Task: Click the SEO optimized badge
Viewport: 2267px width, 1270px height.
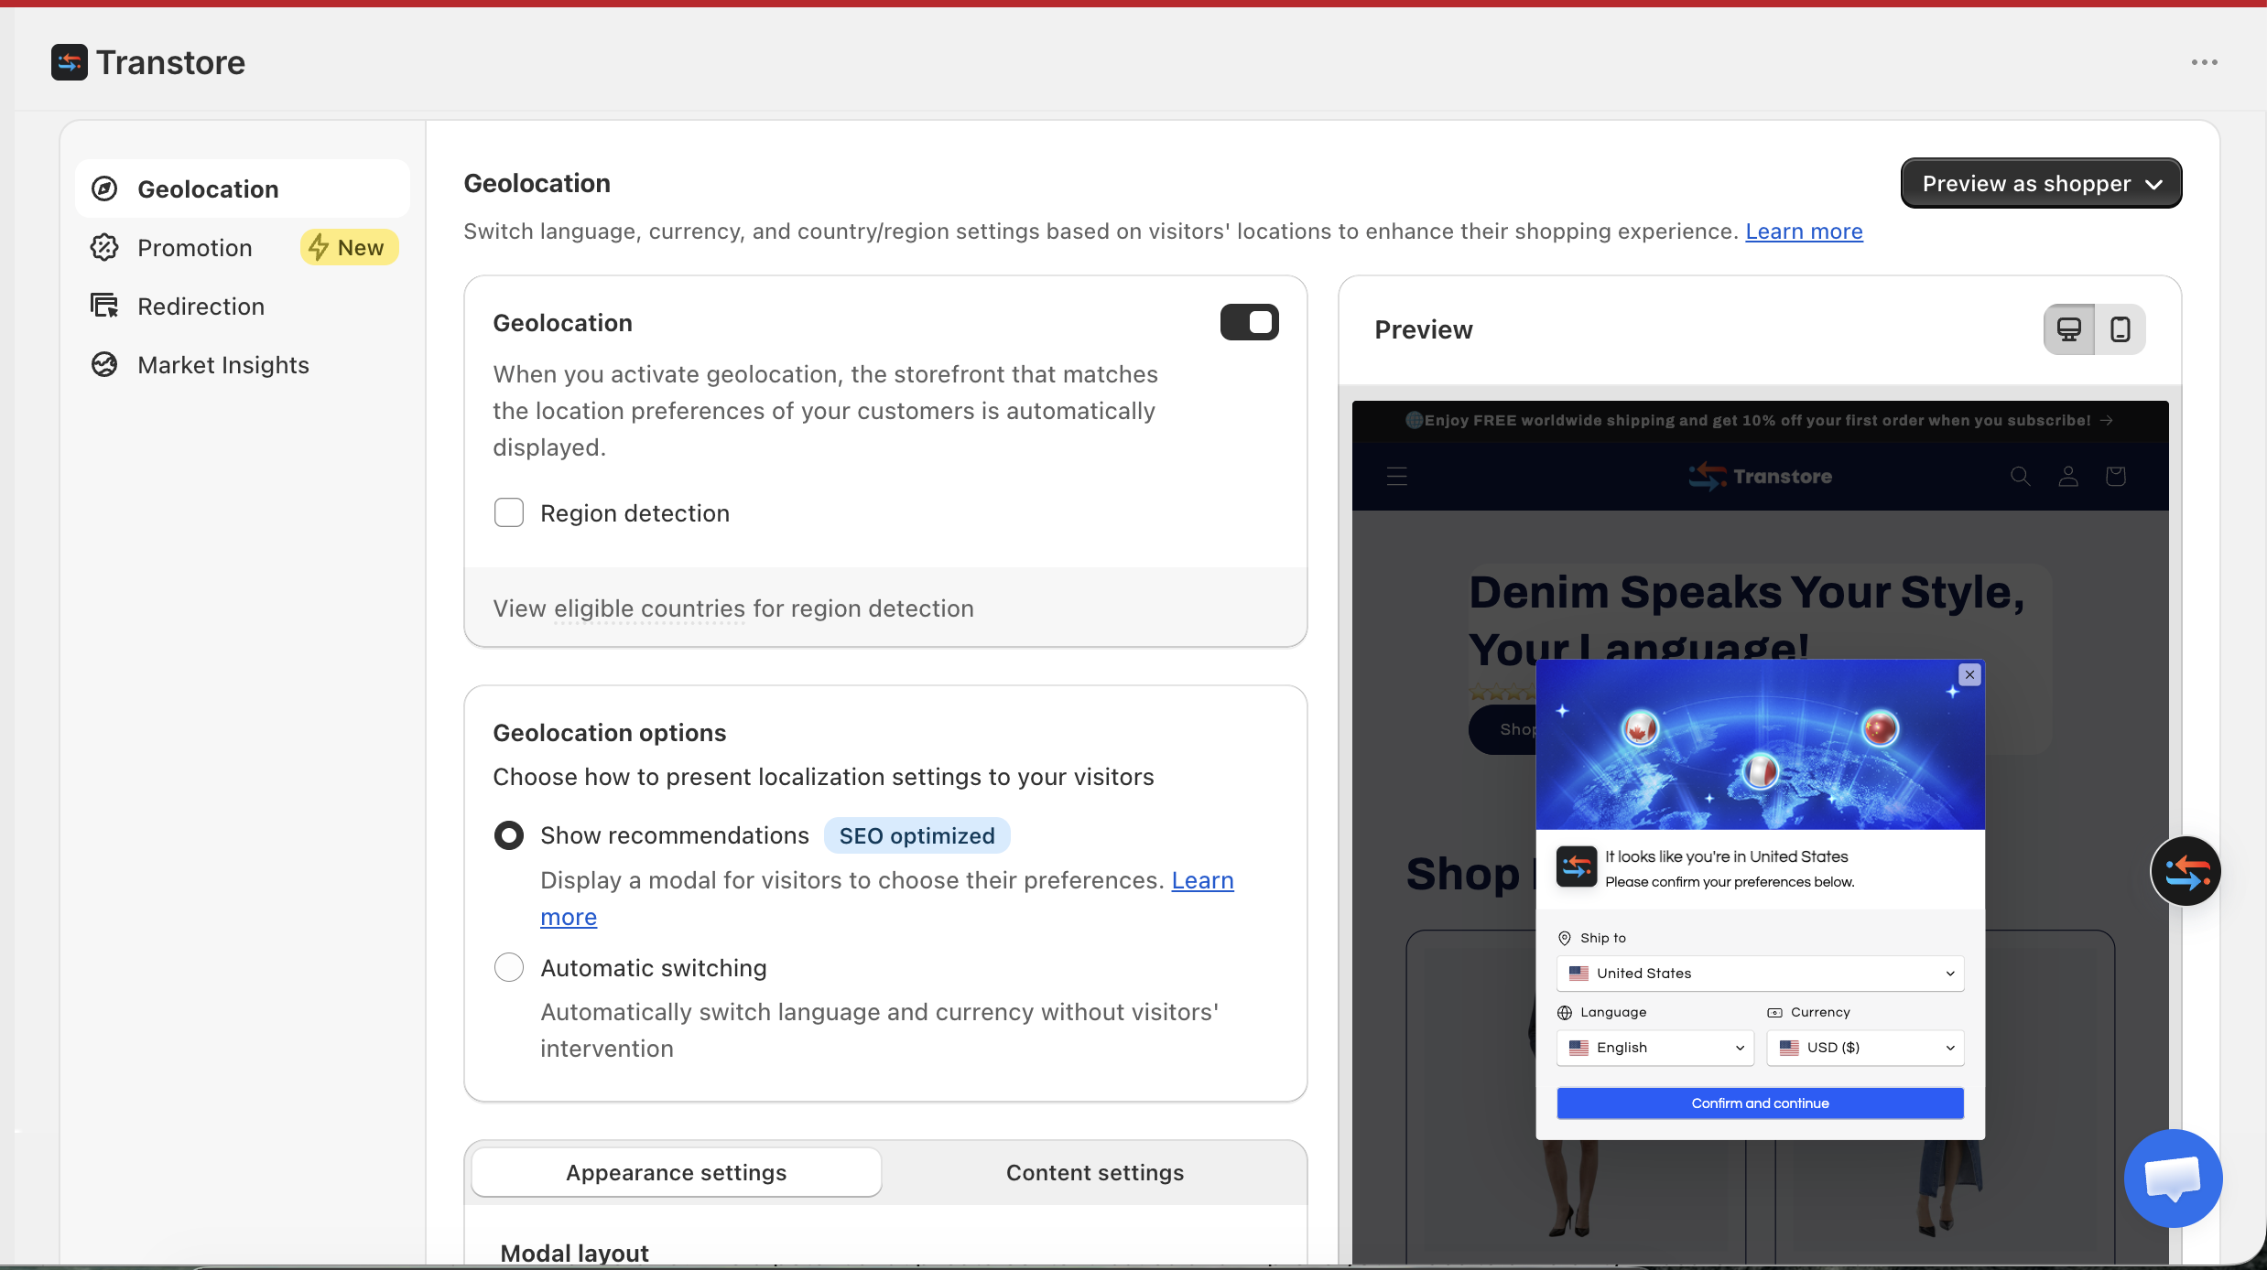Action: (x=917, y=835)
